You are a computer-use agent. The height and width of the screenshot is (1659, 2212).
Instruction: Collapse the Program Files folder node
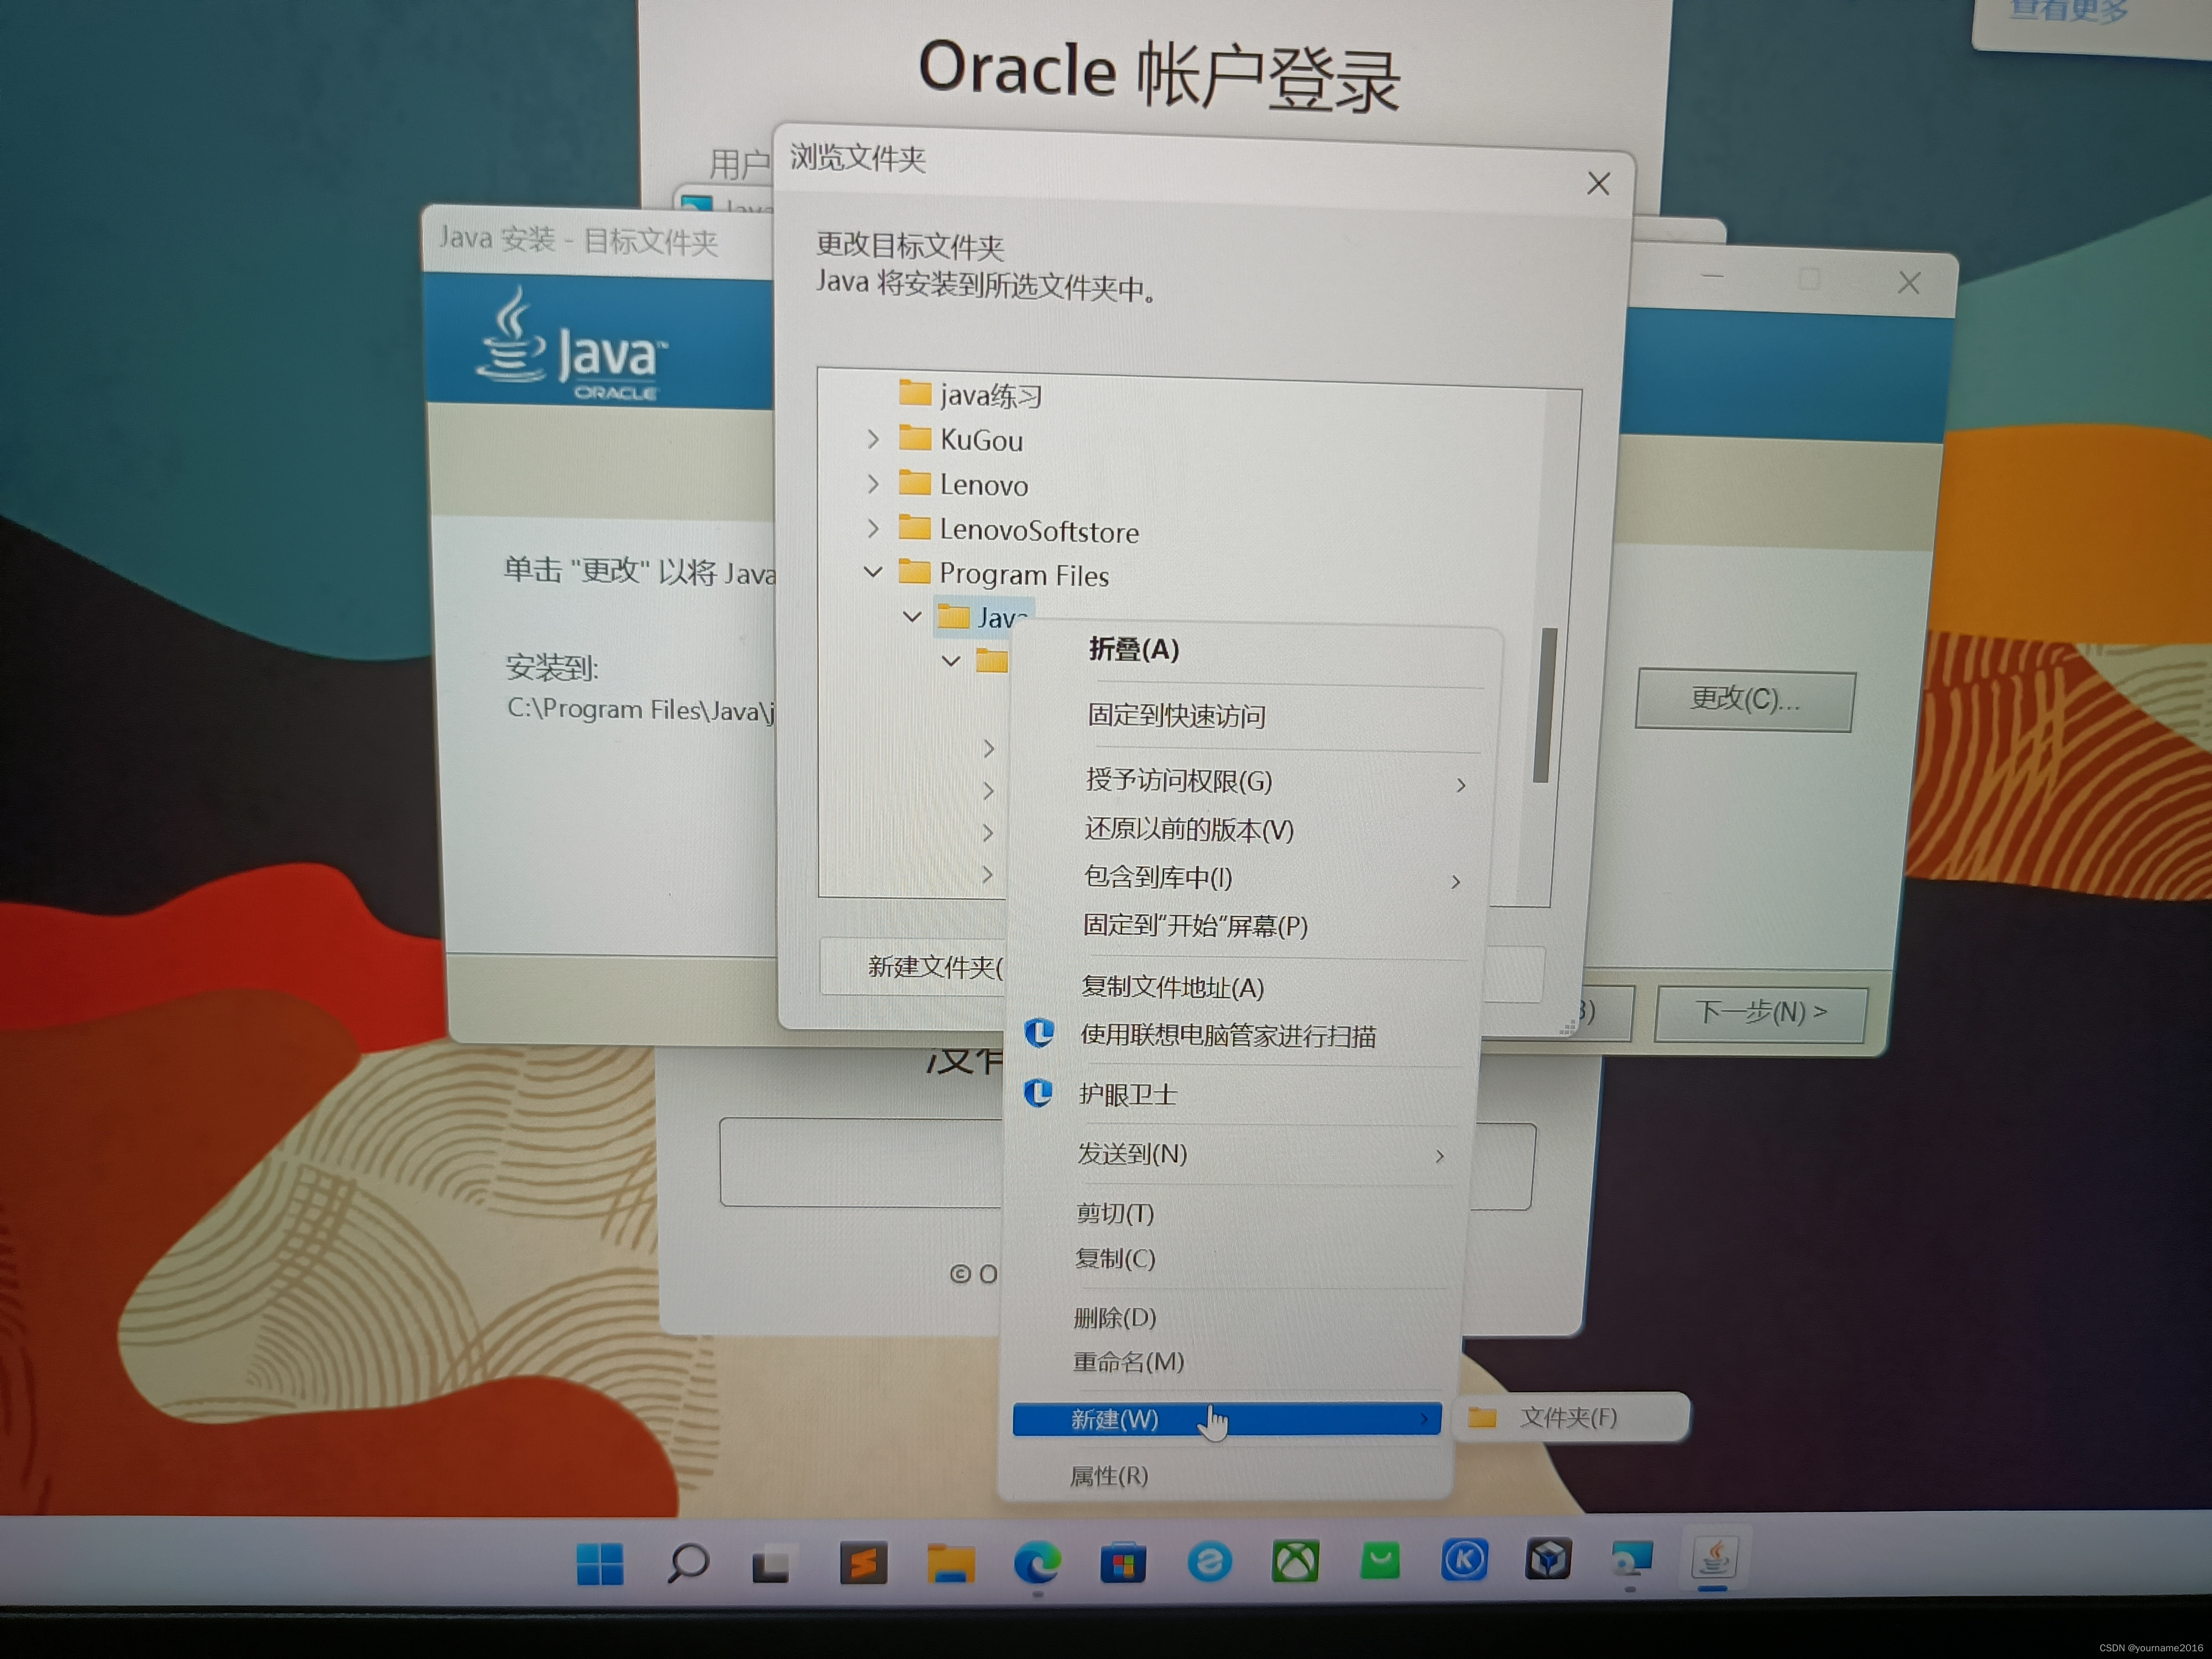[873, 572]
